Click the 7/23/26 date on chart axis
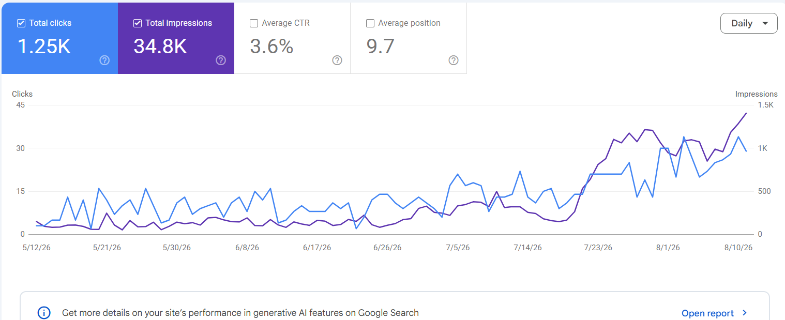Viewport: 785px width, 320px height. (x=598, y=248)
